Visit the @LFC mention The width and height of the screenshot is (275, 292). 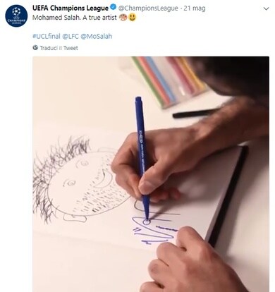pyautogui.click(x=71, y=36)
